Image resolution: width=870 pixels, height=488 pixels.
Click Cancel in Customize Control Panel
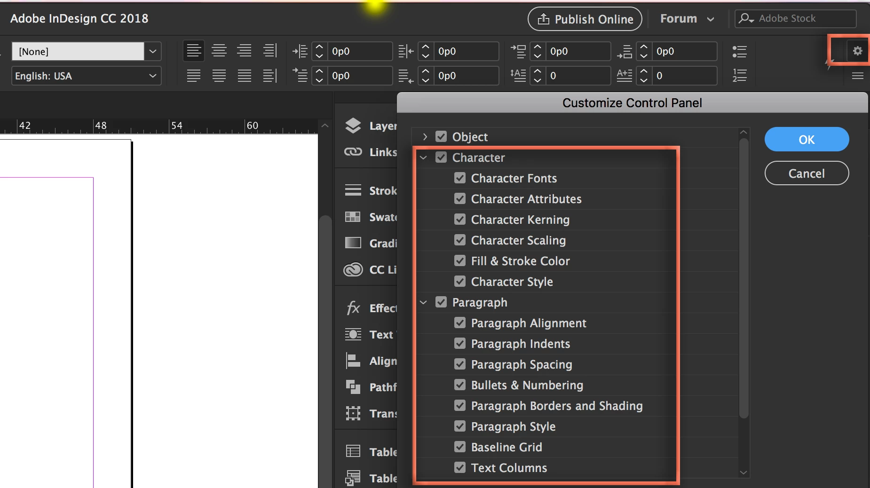(x=807, y=173)
